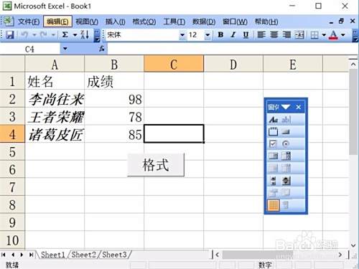Select the cell containing 李尚往来
This screenshot has height=269, width=359.
55,99
